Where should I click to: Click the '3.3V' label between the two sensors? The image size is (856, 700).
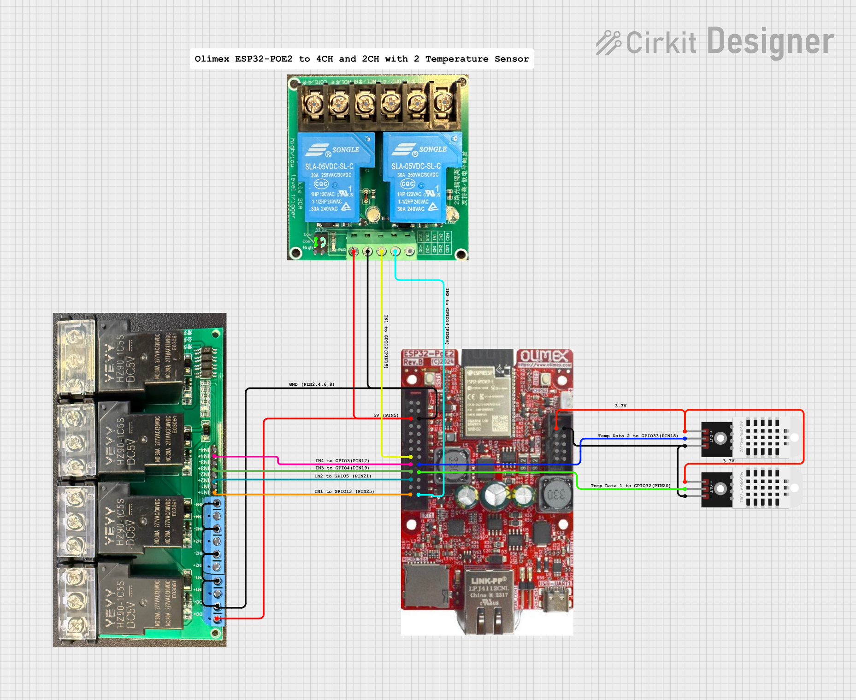(728, 461)
